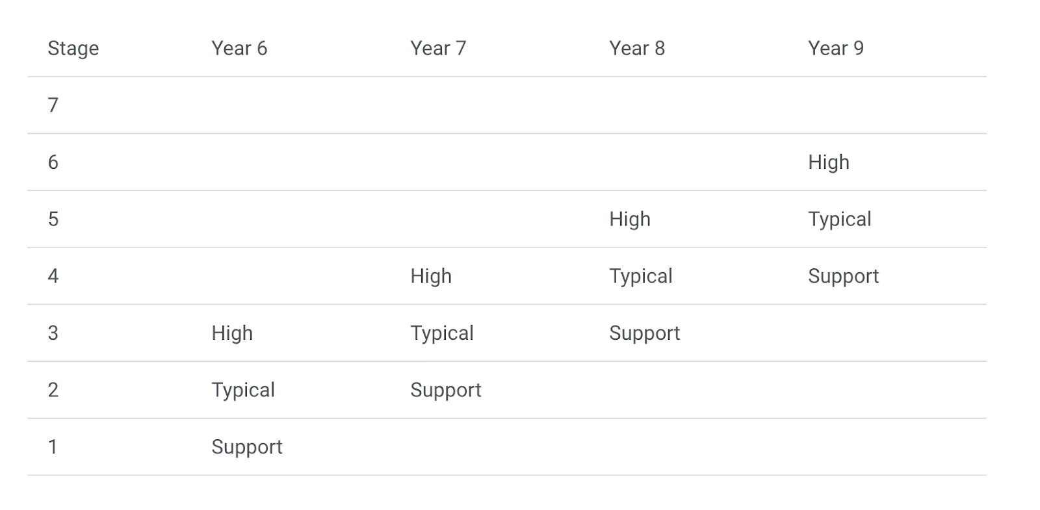Click Typical in the Year 6 column
The width and height of the screenshot is (1040, 510).
(242, 390)
